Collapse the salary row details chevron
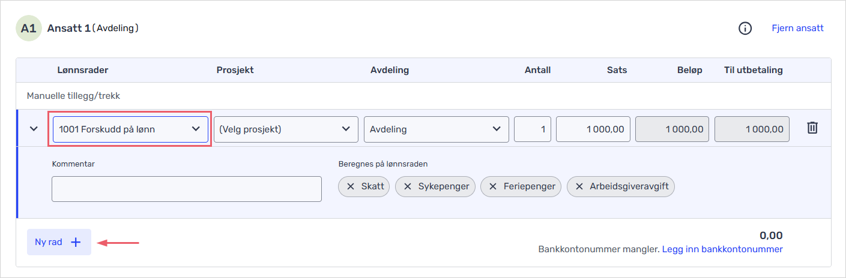 [x=34, y=129]
